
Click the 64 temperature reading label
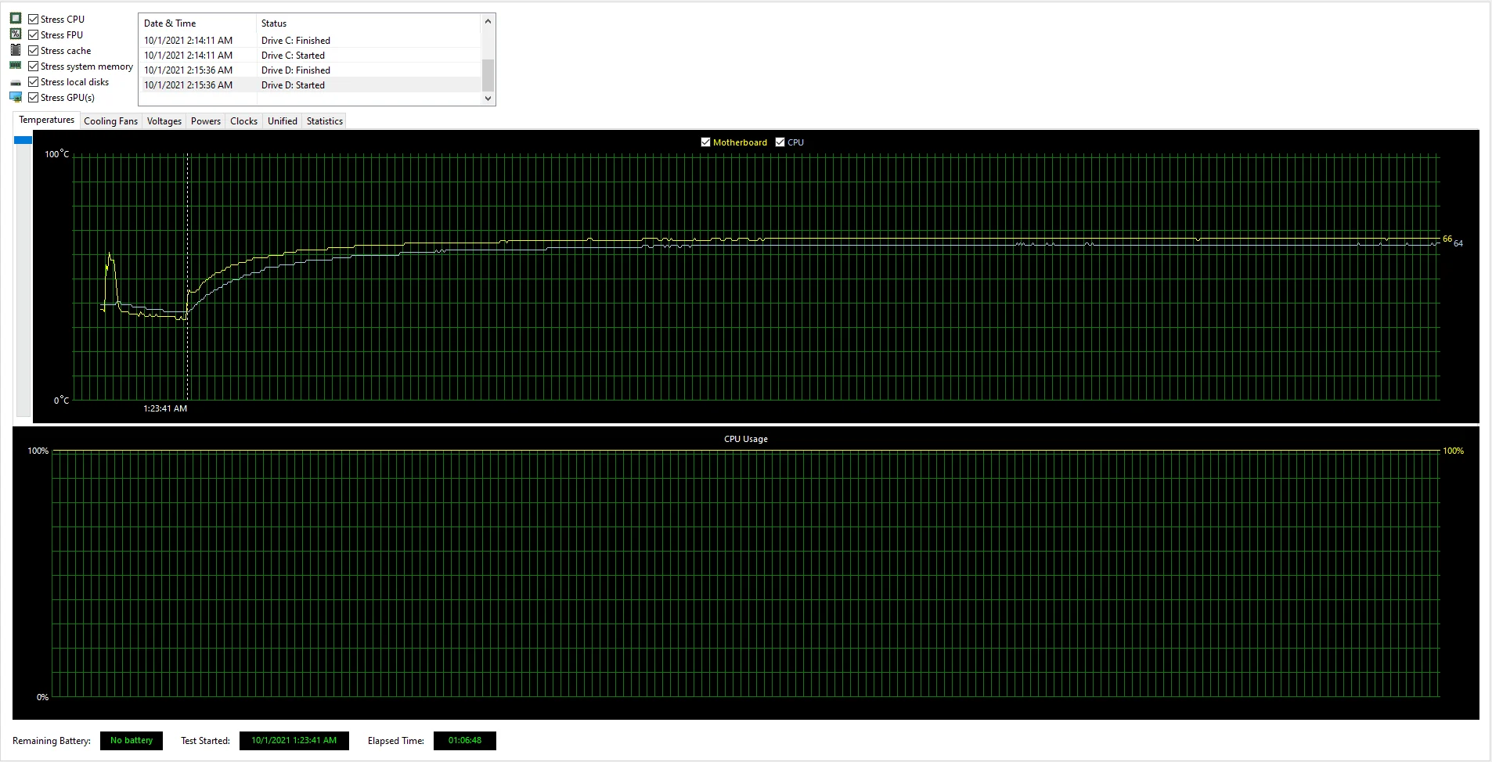tap(1458, 243)
